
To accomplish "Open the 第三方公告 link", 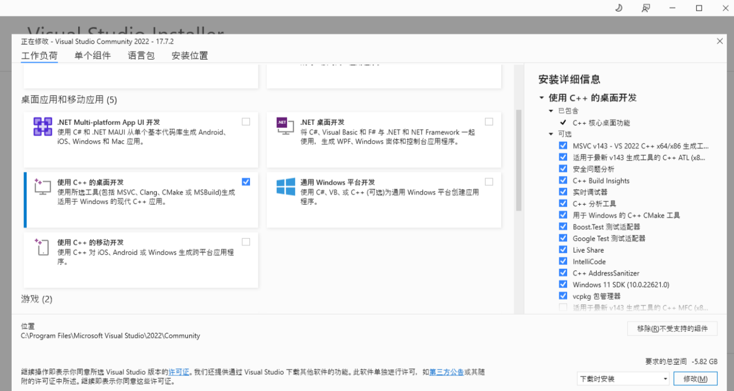I will click(447, 372).
